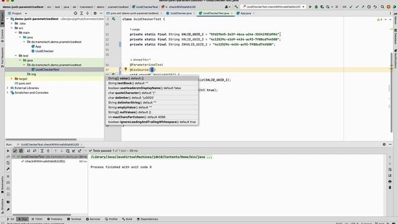
Task: Sort test results by duration
Action: click(x=35, y=151)
